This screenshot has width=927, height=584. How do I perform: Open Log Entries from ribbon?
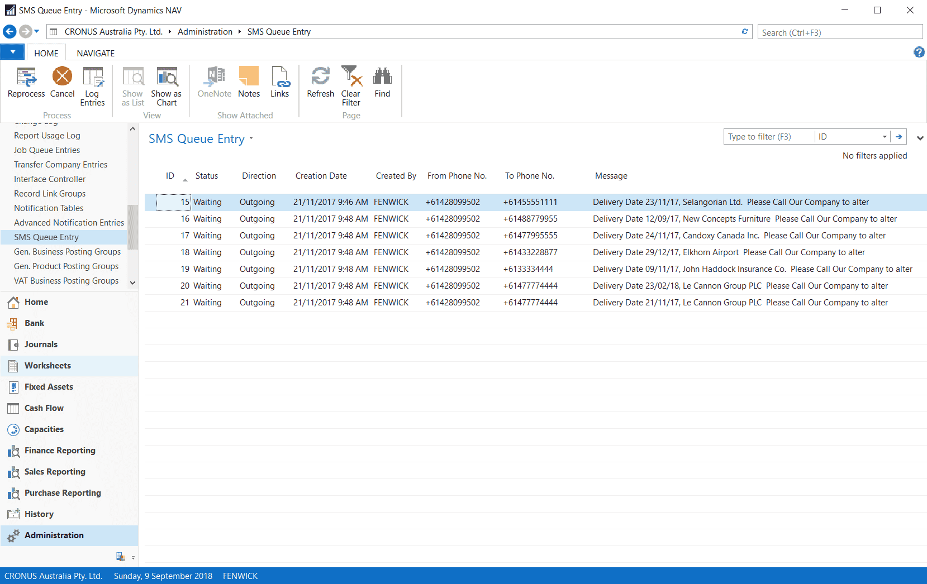[92, 87]
